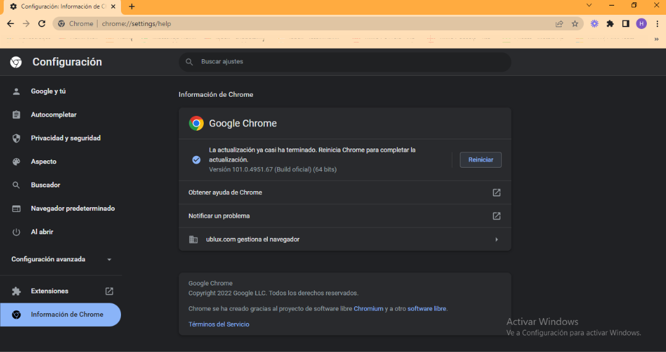Open Notificar un problema
The image size is (666, 352).
[x=345, y=216]
